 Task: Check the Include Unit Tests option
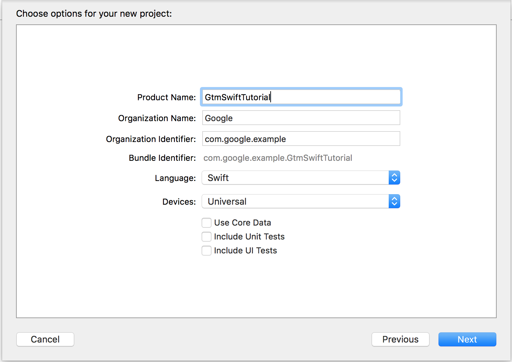pyautogui.click(x=207, y=237)
